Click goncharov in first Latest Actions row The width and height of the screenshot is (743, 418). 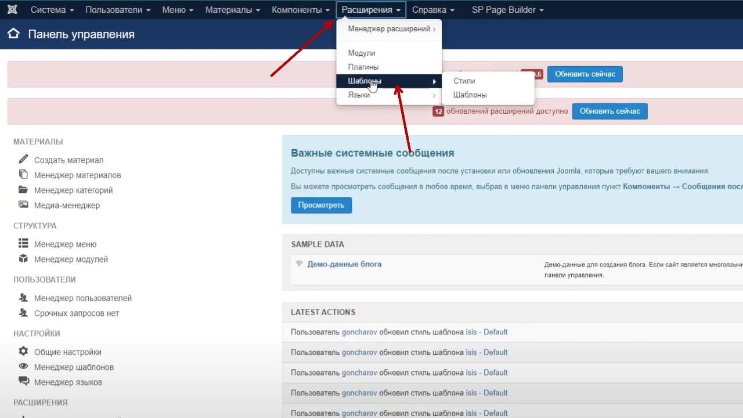[359, 332]
